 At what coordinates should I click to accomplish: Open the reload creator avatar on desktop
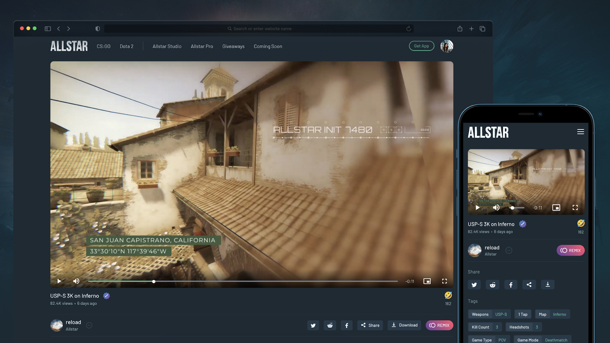56,325
